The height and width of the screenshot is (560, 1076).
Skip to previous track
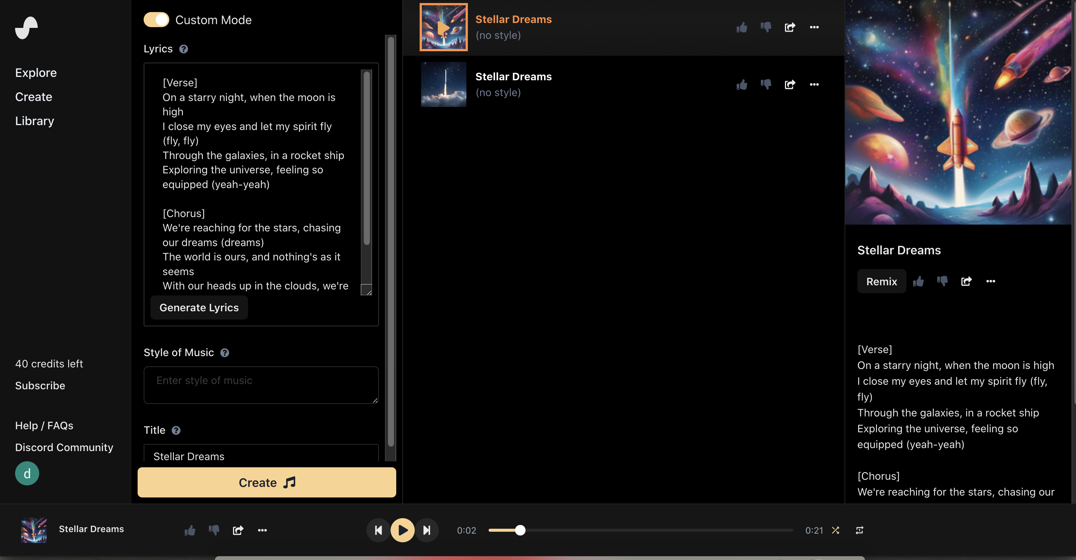point(379,530)
